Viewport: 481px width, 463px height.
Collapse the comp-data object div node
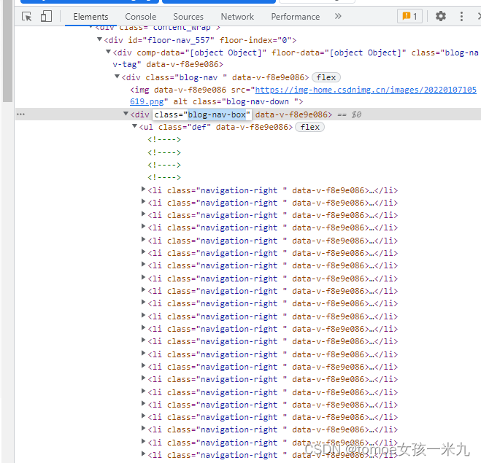point(108,52)
